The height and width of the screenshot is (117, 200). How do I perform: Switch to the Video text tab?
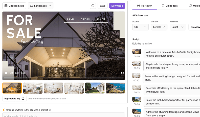tap(169, 6)
